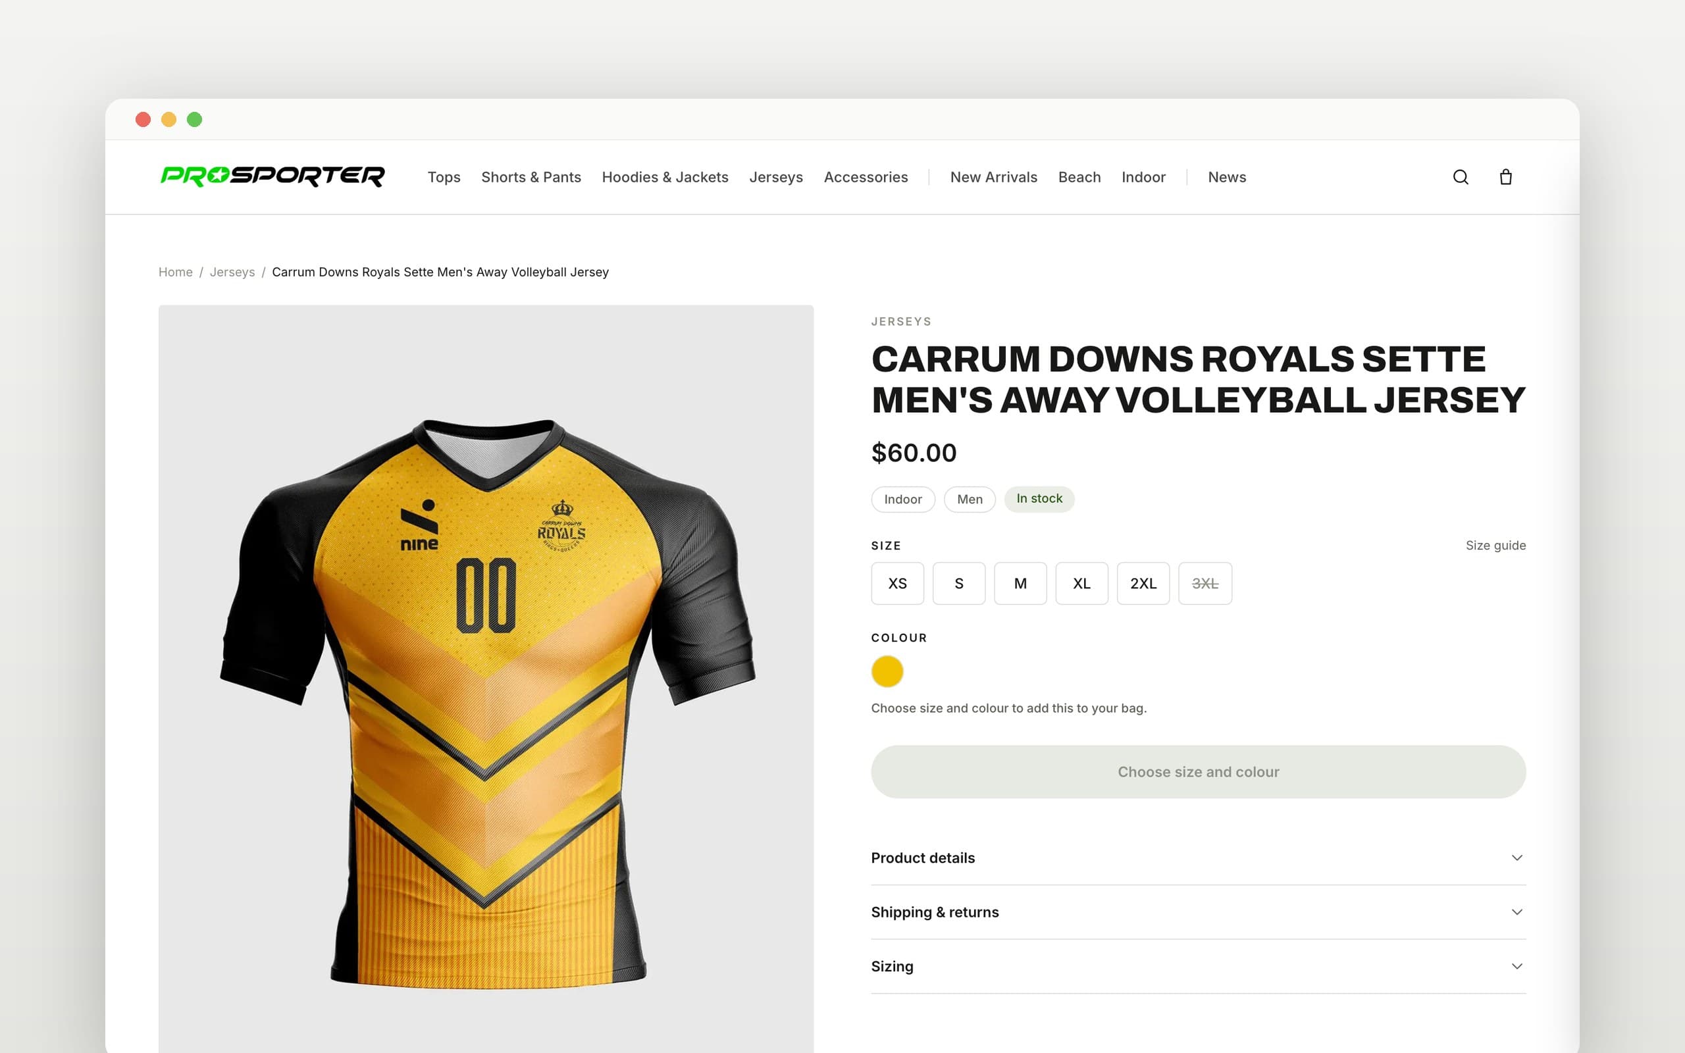Image resolution: width=1685 pixels, height=1053 pixels.
Task: Click the Indoor tag pill
Action: click(x=903, y=500)
